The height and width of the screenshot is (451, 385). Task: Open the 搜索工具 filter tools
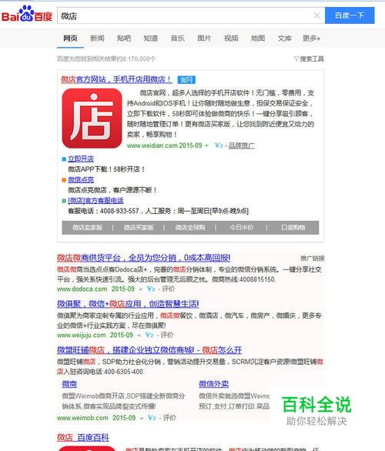(x=309, y=59)
